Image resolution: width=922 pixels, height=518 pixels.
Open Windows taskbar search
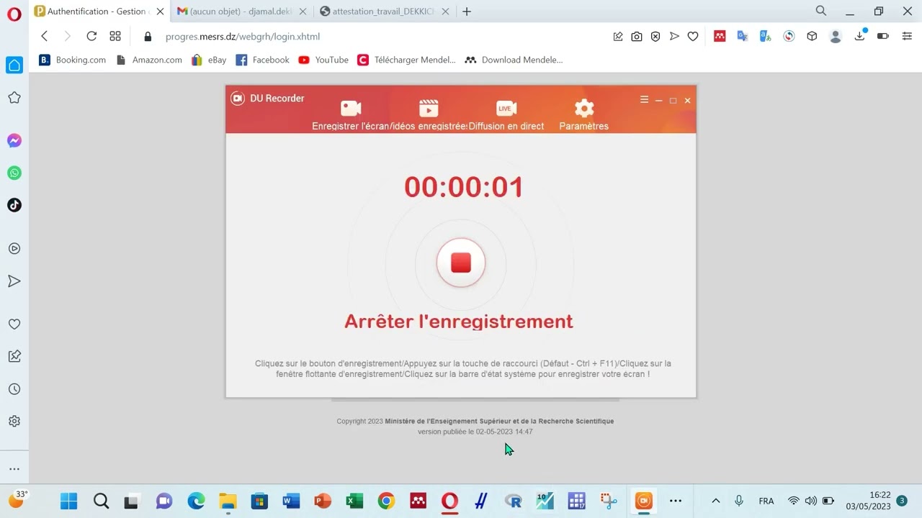click(x=101, y=501)
